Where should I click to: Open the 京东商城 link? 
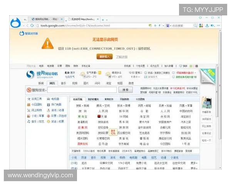point(124,144)
